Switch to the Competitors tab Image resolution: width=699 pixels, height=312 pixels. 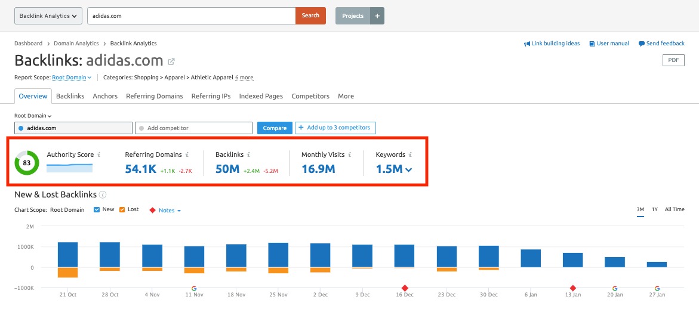(310, 96)
